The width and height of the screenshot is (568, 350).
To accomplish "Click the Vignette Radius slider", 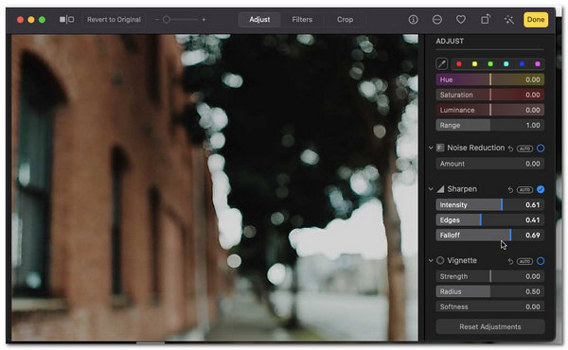I will click(x=490, y=291).
